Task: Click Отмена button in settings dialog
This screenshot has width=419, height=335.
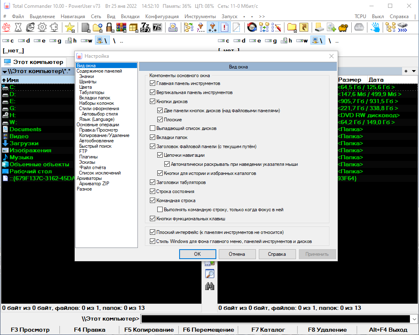Action: coord(237,254)
